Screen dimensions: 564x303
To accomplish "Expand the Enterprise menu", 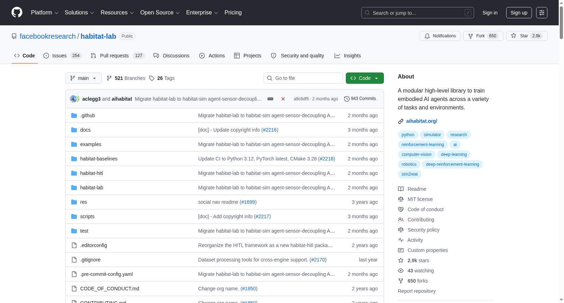I will [202, 13].
